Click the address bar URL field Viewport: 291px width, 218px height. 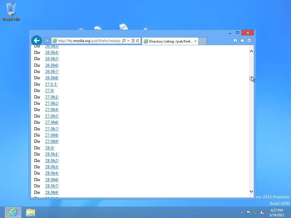tap(89, 41)
